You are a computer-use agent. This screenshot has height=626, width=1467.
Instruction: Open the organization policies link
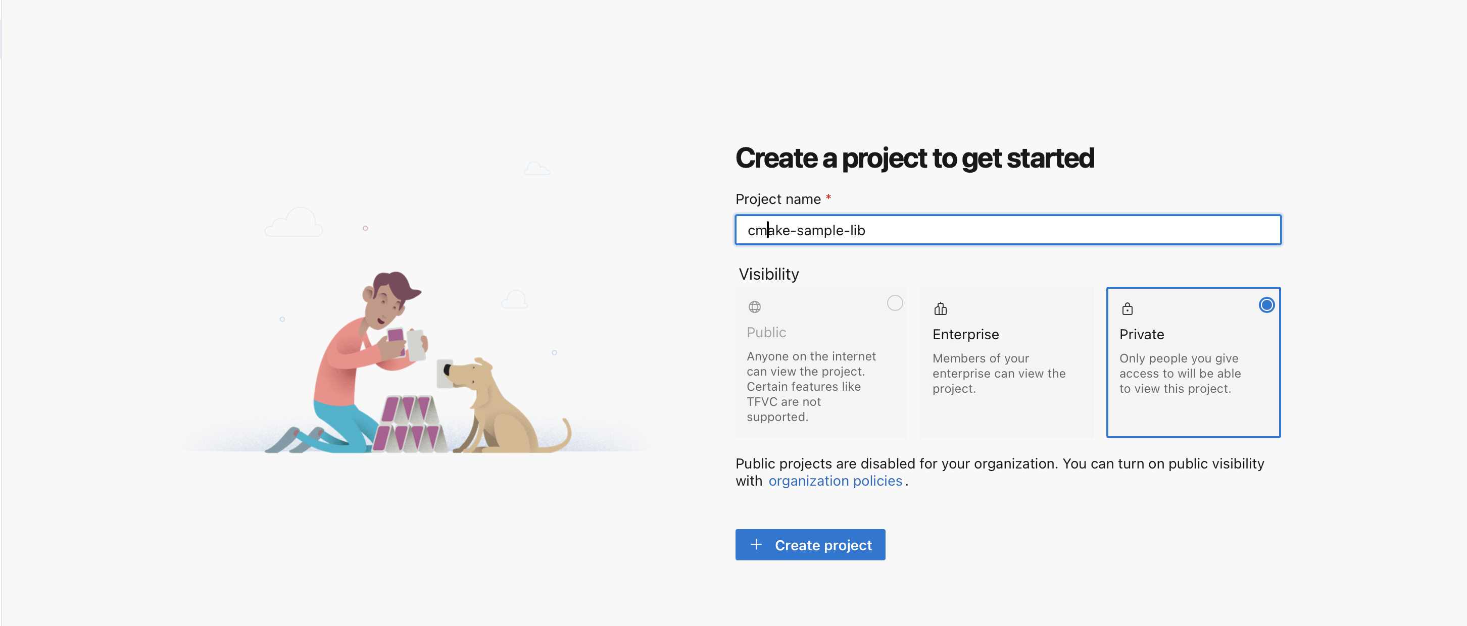click(835, 481)
